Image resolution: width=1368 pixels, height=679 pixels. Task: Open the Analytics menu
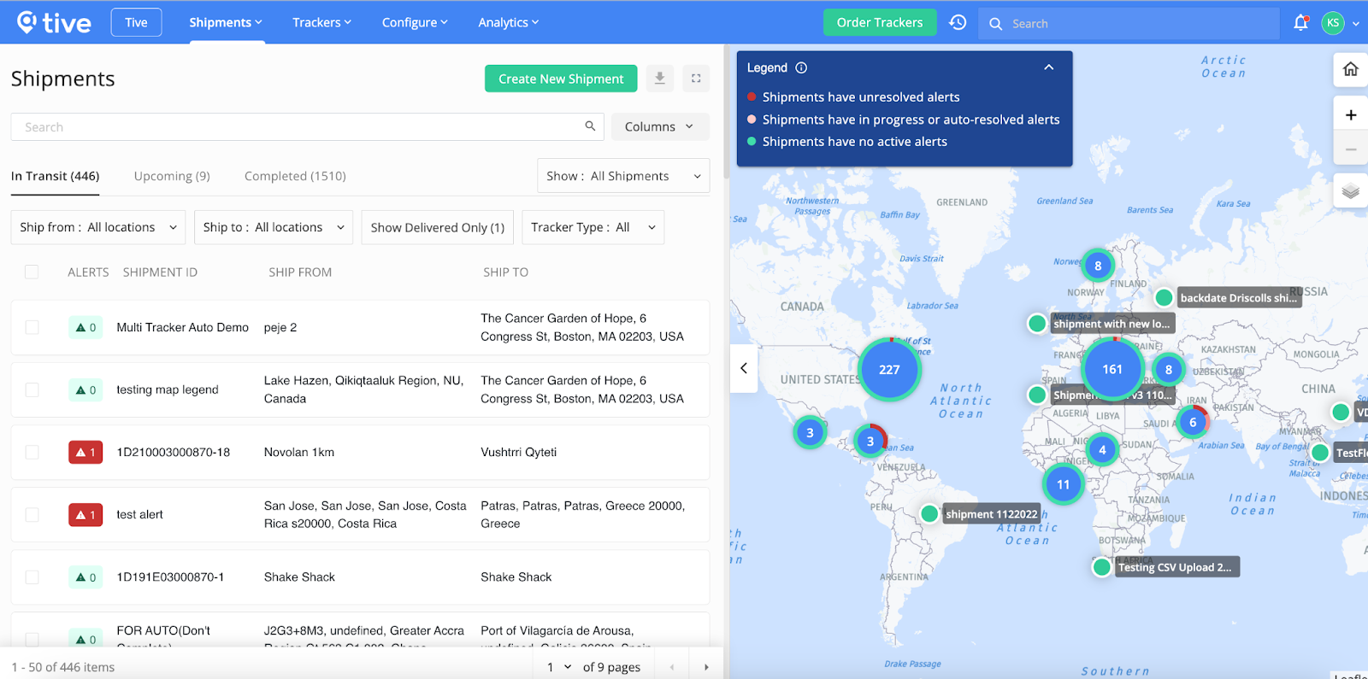509,22
